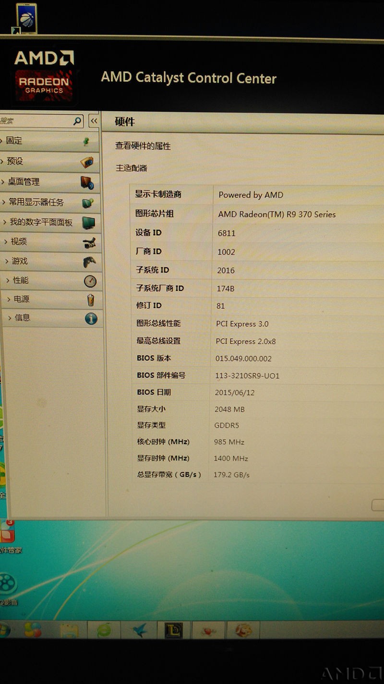Open the blue hummingbird taskbar icon

pyautogui.click(x=139, y=630)
